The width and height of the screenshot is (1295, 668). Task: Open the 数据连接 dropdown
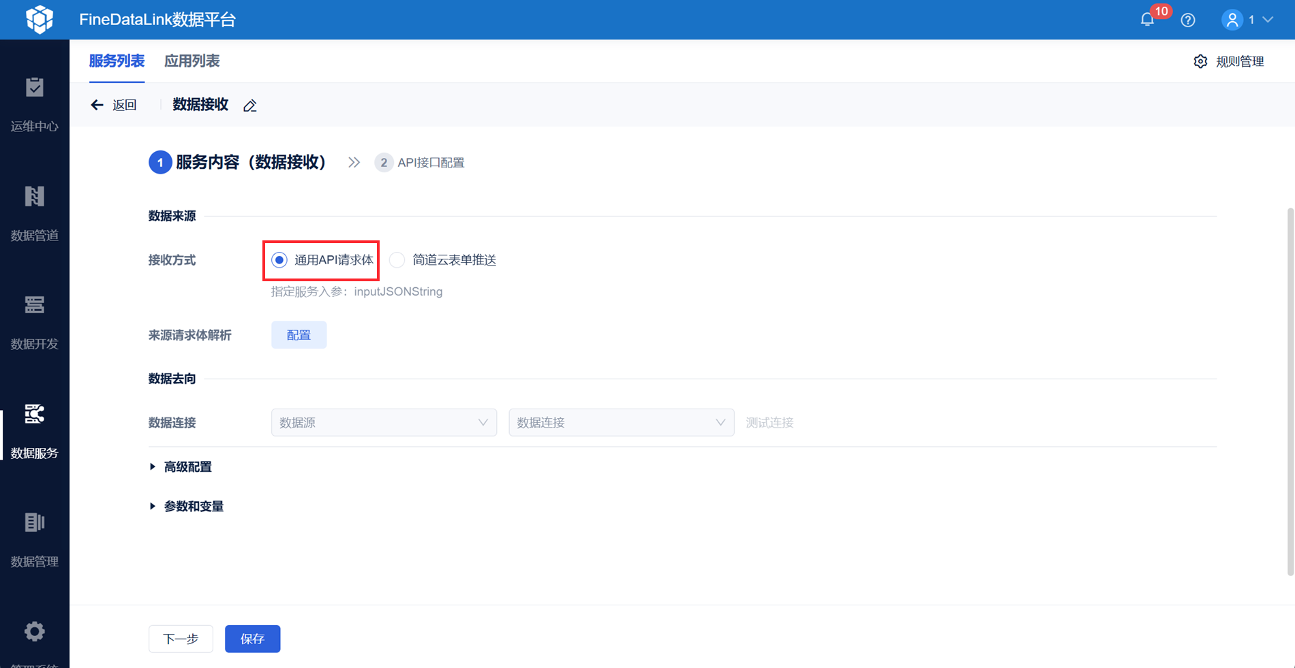[621, 422]
